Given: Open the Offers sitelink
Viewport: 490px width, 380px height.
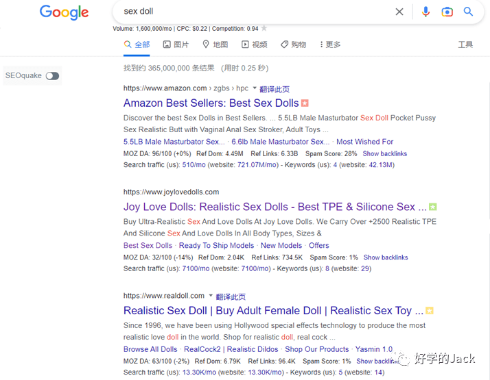Looking at the screenshot, I should (318, 246).
